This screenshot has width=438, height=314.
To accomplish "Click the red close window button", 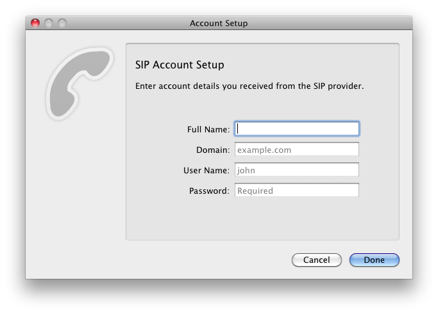I will 35,23.
